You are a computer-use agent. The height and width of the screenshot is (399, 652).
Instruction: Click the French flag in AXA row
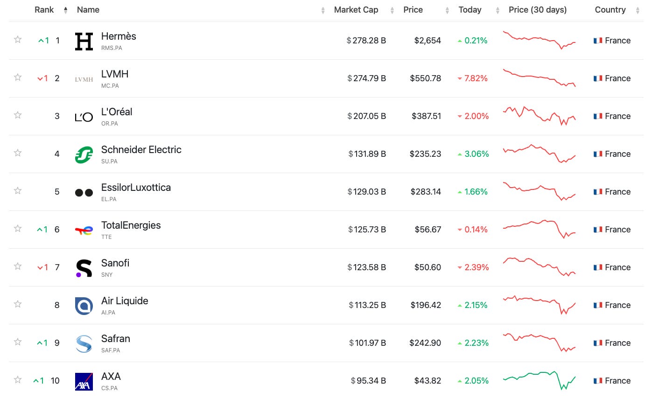pos(598,381)
